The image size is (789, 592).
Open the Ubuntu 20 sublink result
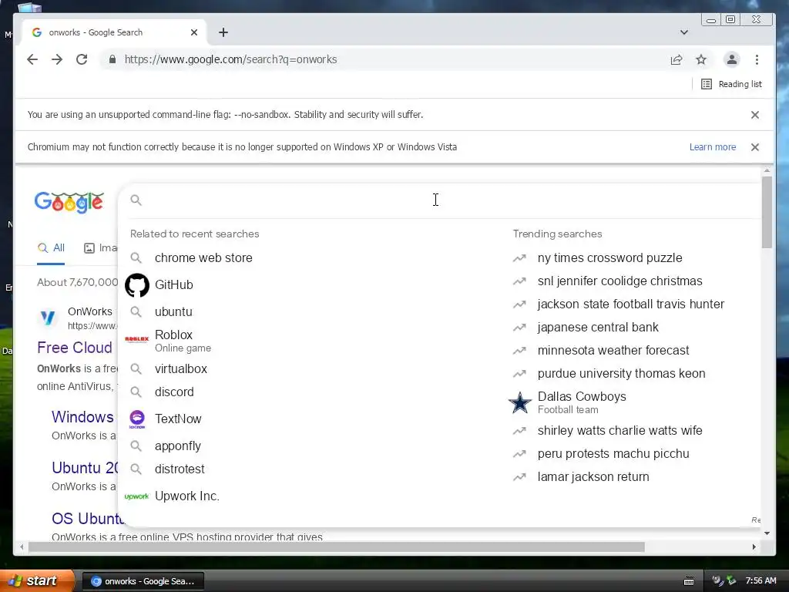coord(85,468)
